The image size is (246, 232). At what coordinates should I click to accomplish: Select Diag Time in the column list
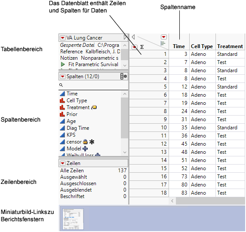click(78, 128)
